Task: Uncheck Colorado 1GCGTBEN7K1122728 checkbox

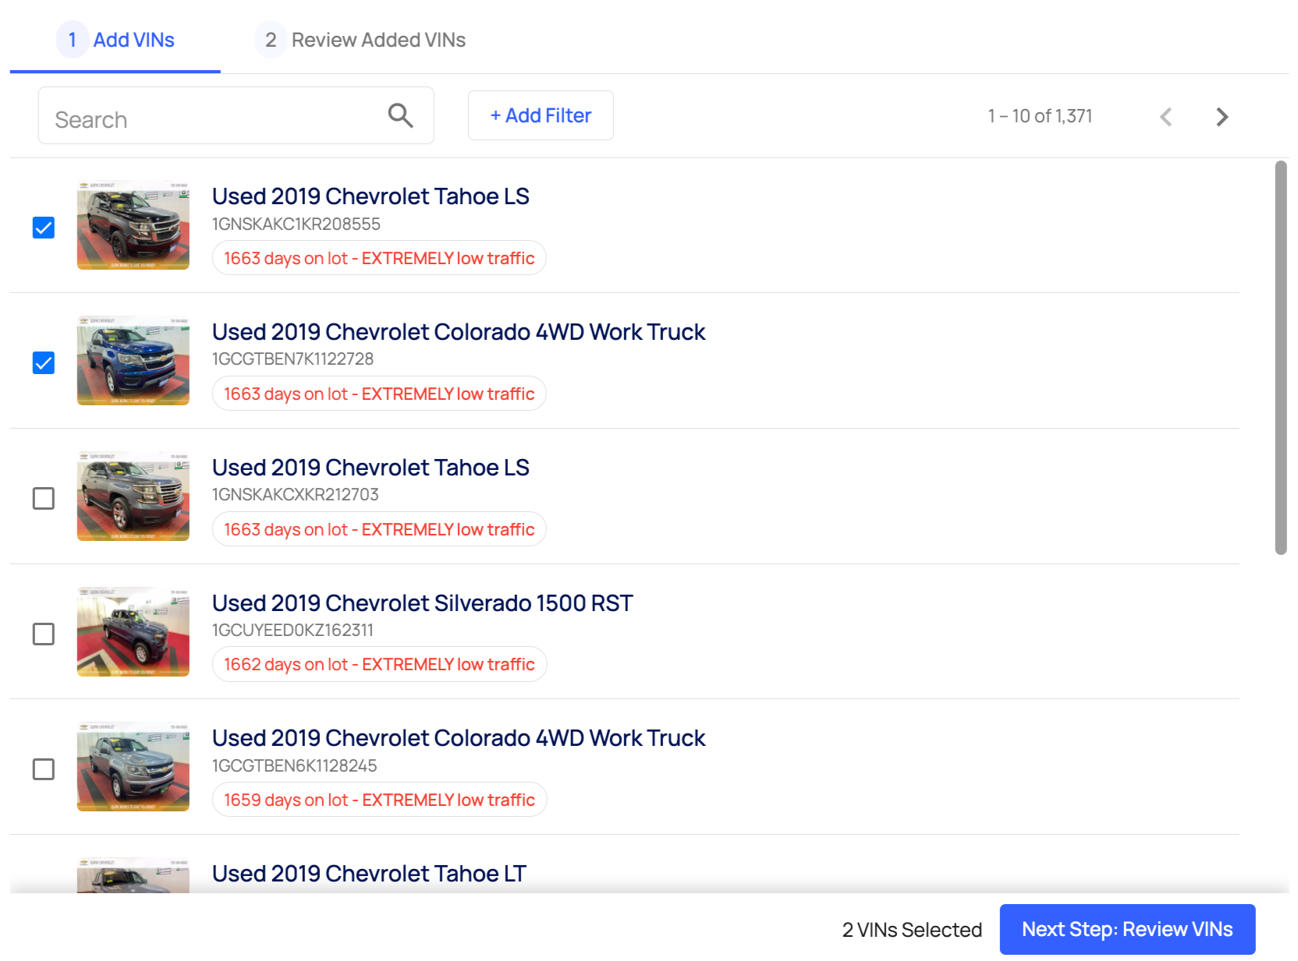Action: (44, 363)
